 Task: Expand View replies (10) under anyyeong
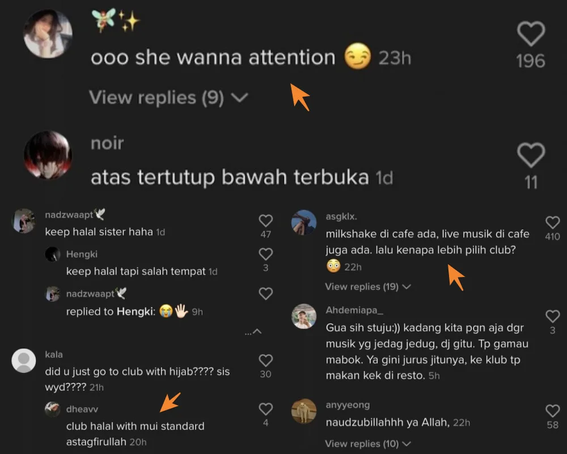368,443
